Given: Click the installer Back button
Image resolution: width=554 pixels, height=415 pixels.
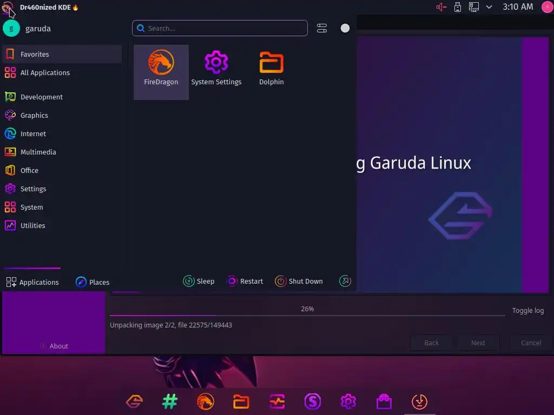Looking at the screenshot, I should point(431,343).
